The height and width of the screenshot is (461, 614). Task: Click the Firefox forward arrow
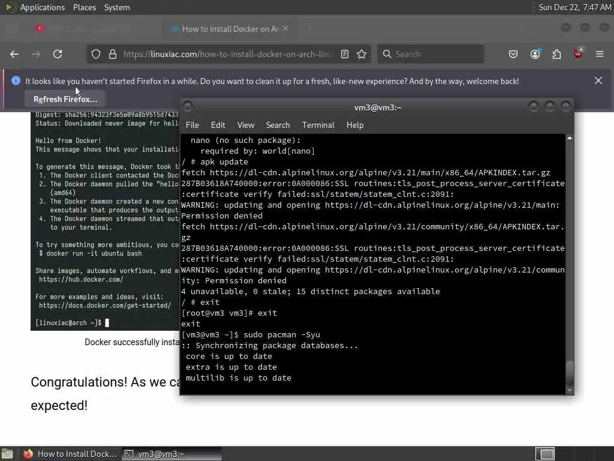(36, 54)
